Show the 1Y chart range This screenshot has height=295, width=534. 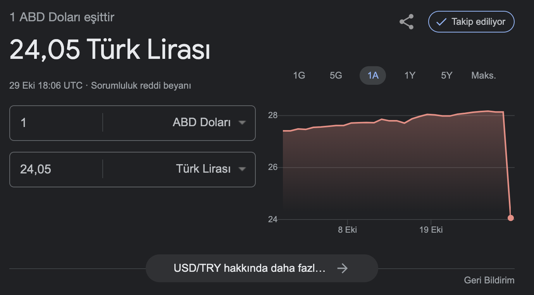(x=410, y=75)
